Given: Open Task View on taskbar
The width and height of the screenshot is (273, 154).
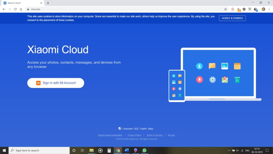Looking at the screenshot, I should point(83,150).
